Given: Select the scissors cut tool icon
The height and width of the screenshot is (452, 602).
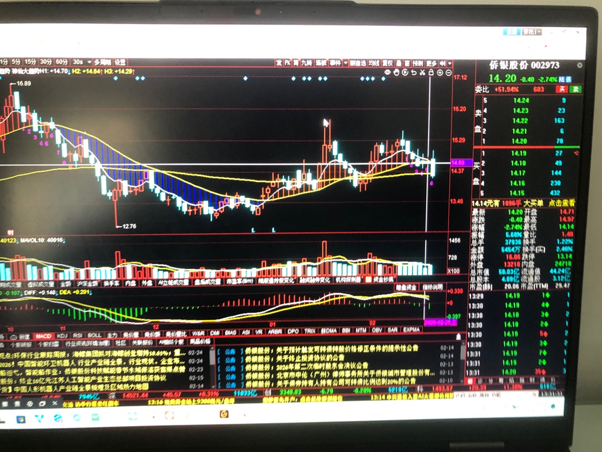Looking at the screenshot, I should [x=422, y=72].
